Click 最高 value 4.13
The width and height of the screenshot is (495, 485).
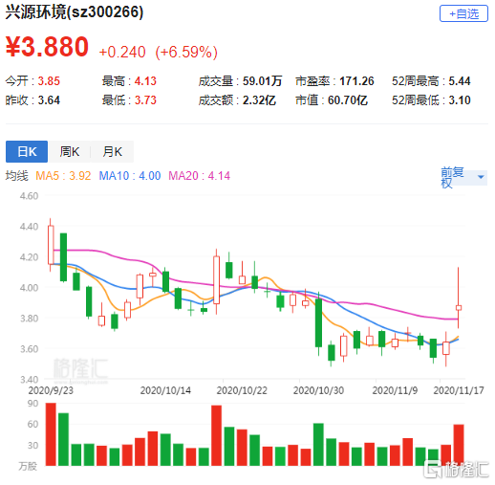pyautogui.click(x=145, y=81)
